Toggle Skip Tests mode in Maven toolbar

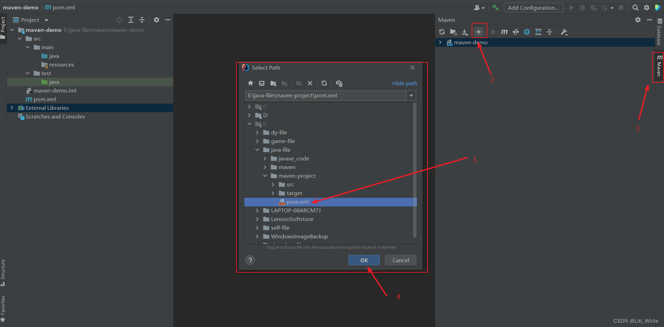click(516, 32)
